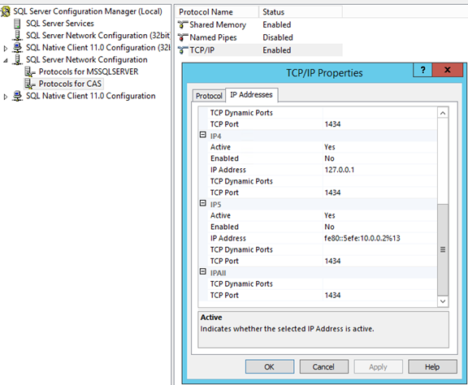Select SQL Server Network Configuration (32bit) tree item
Image resolution: width=468 pixels, height=385 pixels.
(98, 36)
